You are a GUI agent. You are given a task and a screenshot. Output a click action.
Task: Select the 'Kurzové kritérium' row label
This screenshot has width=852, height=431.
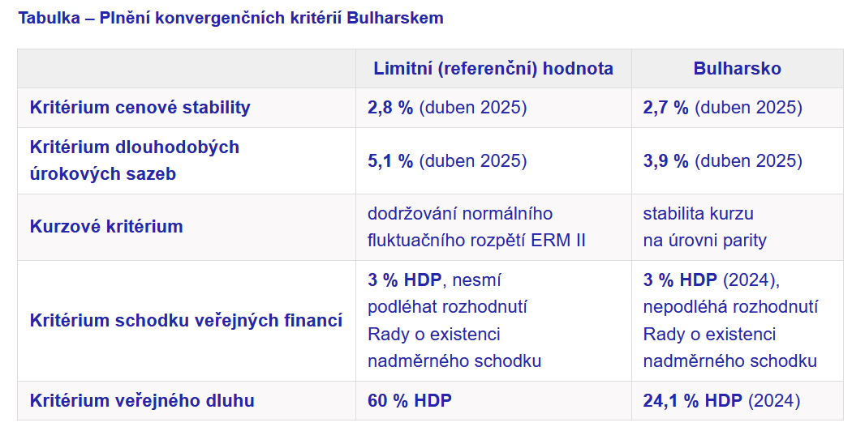106,226
